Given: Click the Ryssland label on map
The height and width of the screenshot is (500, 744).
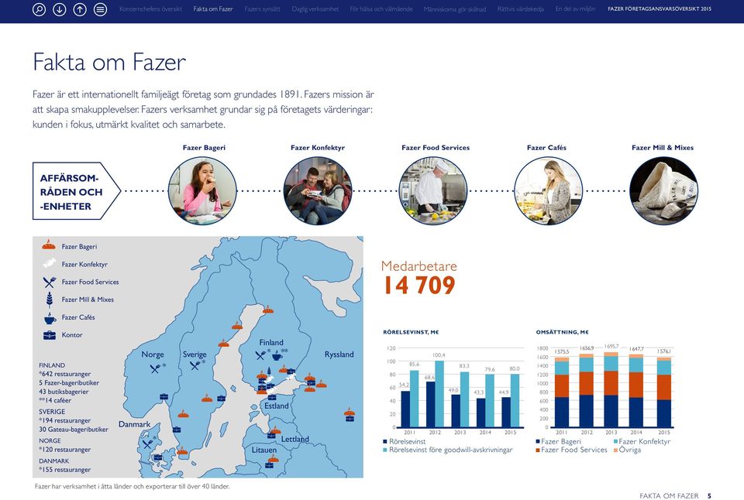Looking at the screenshot, I should tap(339, 354).
